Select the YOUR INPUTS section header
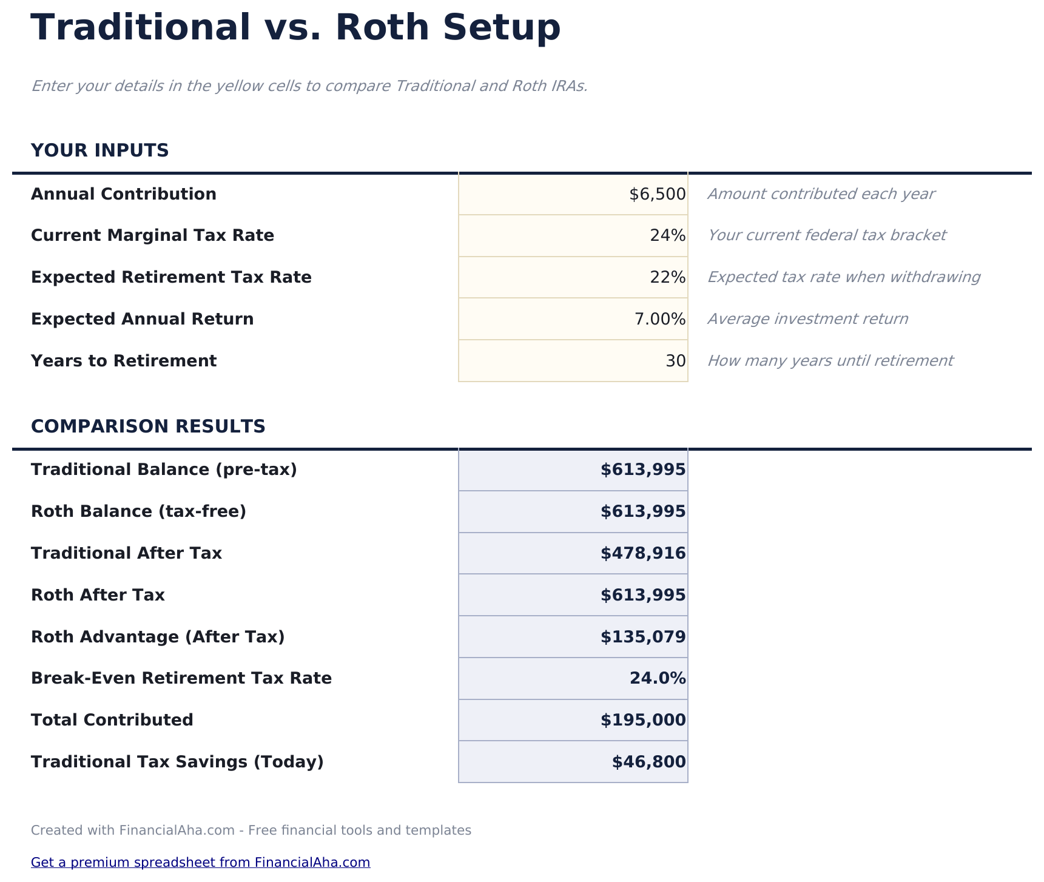This screenshot has width=1044, height=882. coord(99,150)
